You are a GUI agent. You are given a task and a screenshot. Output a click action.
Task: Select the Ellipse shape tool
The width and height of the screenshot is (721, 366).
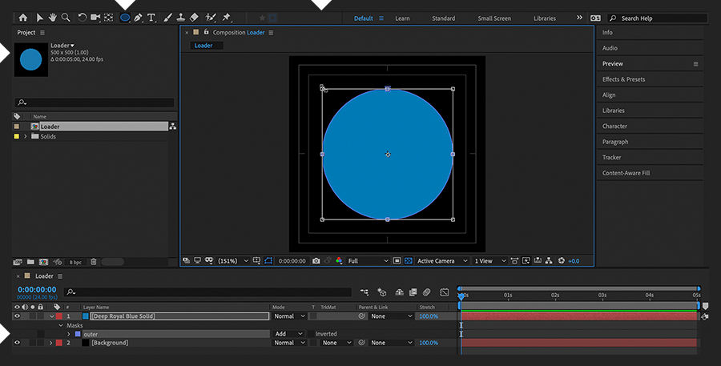tap(125, 17)
